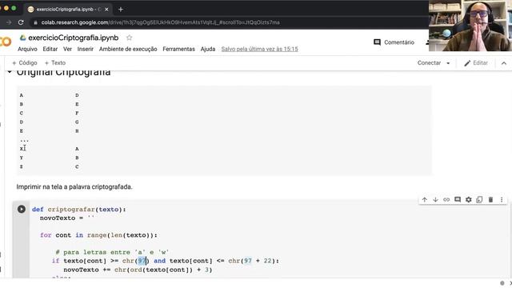Click code line 'def criptografar(texto):'
The image size is (512, 288).
click(x=79, y=210)
